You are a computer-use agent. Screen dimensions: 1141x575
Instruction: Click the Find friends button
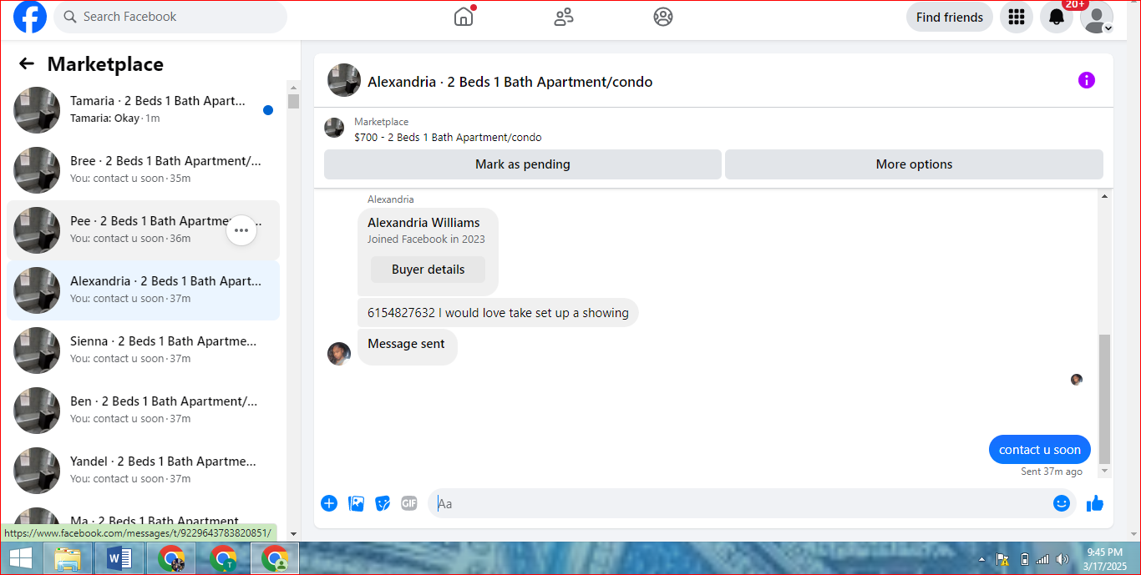point(950,17)
